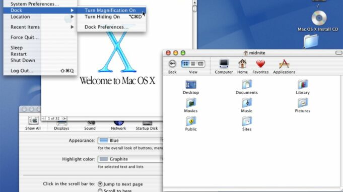Viewport: 343px width, 192px height.
Task: Choose System Preferences from Apple menu
Action: click(x=40, y=4)
